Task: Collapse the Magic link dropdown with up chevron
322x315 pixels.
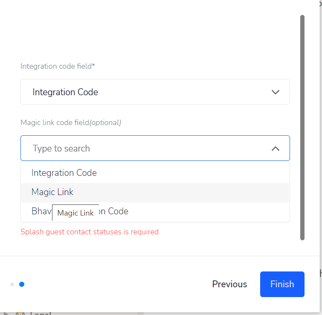Action: [x=276, y=149]
